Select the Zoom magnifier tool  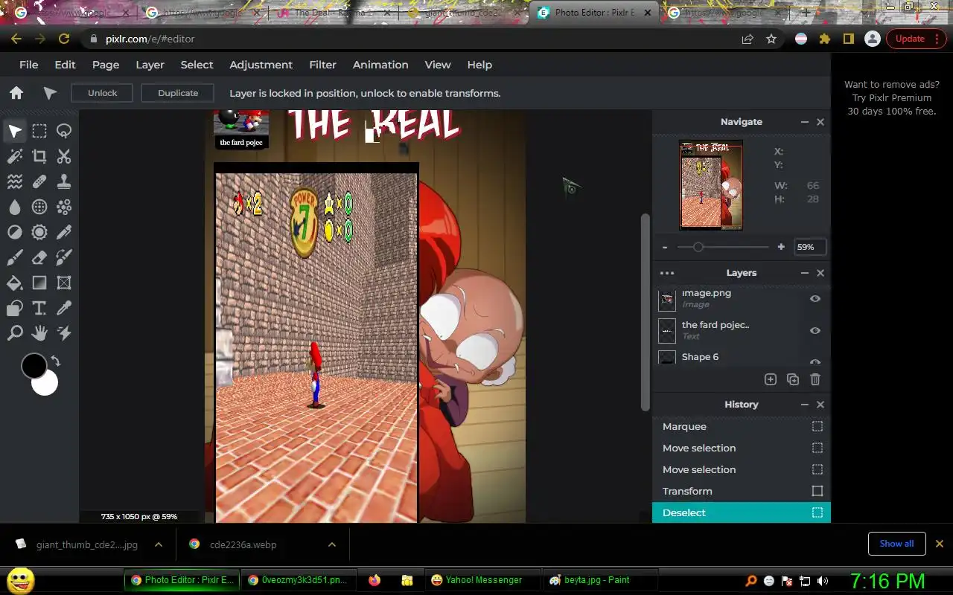15,333
